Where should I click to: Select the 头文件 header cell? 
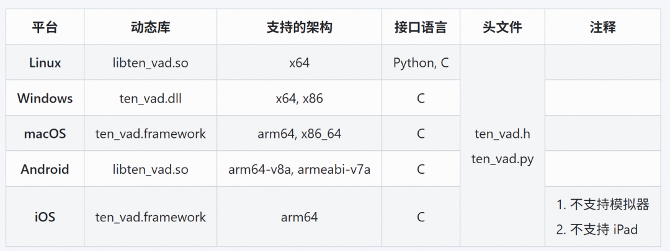502,27
